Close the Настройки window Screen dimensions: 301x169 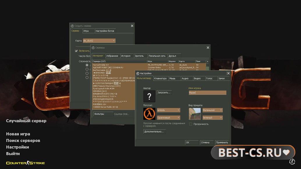pyautogui.click(x=228, y=73)
